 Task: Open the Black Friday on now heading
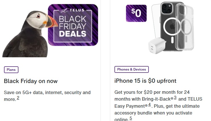[x=31, y=81]
